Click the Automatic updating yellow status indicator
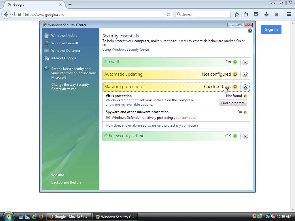 [x=235, y=75]
